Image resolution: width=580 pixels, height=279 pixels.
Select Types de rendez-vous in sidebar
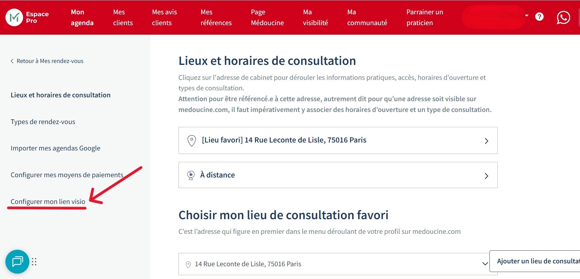point(43,122)
